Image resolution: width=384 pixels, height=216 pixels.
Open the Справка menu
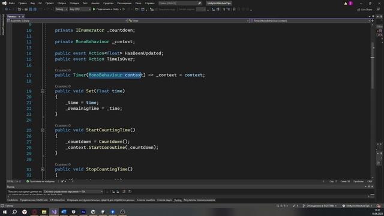coord(149,3)
